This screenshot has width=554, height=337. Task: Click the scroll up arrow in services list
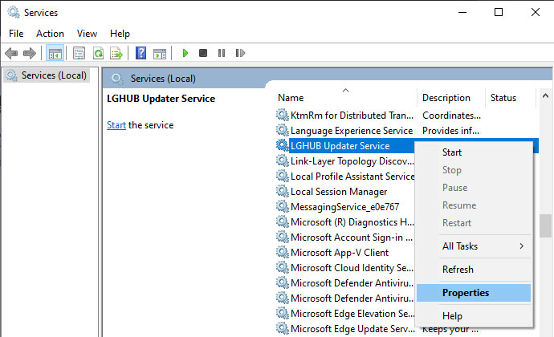pyautogui.click(x=545, y=95)
